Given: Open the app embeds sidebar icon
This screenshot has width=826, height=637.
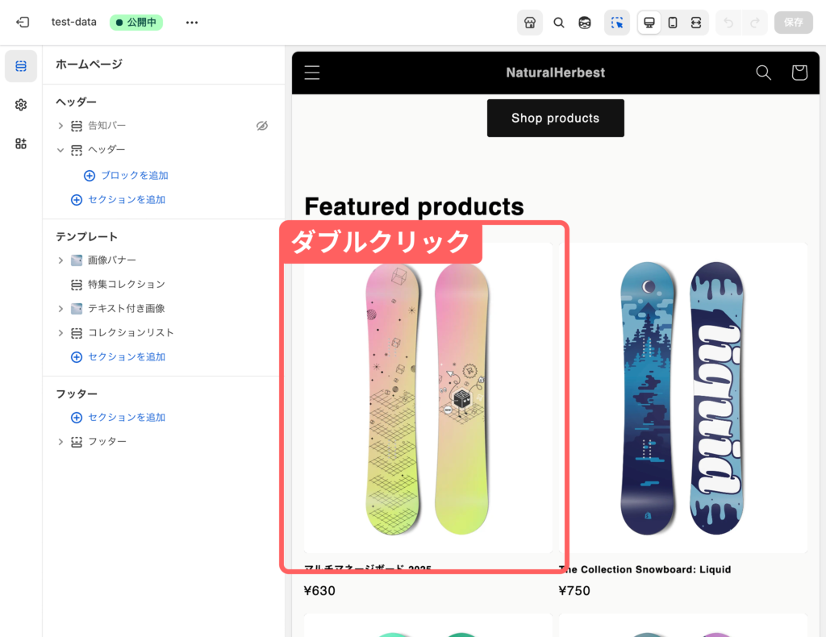Looking at the screenshot, I should (21, 144).
